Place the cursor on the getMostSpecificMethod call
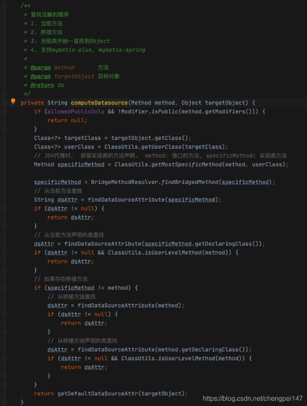The height and width of the screenshot is (406, 307). (x=187, y=164)
